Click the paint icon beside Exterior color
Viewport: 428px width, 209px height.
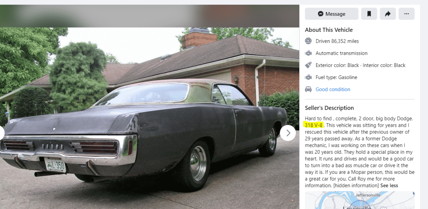(x=308, y=65)
